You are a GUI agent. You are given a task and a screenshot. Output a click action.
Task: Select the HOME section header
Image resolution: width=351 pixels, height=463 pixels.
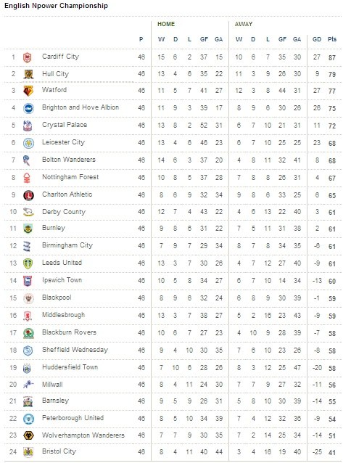click(x=166, y=24)
